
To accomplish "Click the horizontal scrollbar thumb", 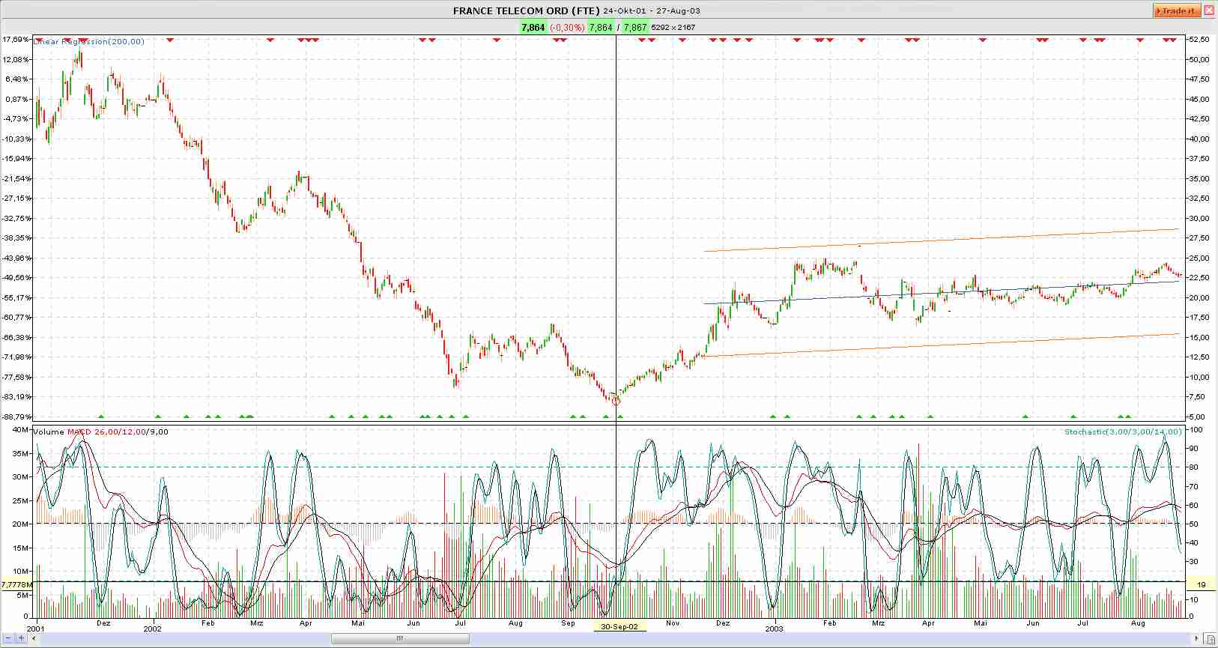I will [400, 638].
